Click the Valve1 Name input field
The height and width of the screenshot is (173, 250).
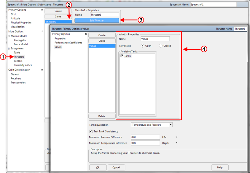click(x=155, y=39)
